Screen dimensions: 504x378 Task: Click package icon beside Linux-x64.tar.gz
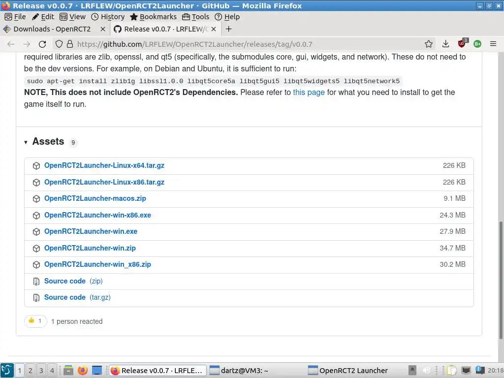click(x=36, y=166)
